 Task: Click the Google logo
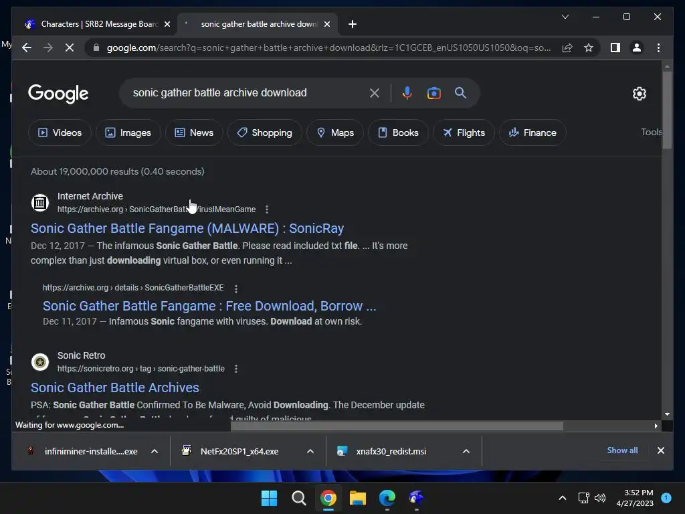[x=58, y=93]
